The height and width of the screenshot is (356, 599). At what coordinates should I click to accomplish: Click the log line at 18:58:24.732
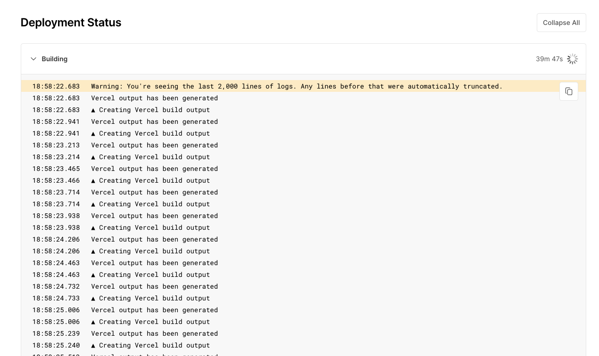pyautogui.click(x=304, y=286)
